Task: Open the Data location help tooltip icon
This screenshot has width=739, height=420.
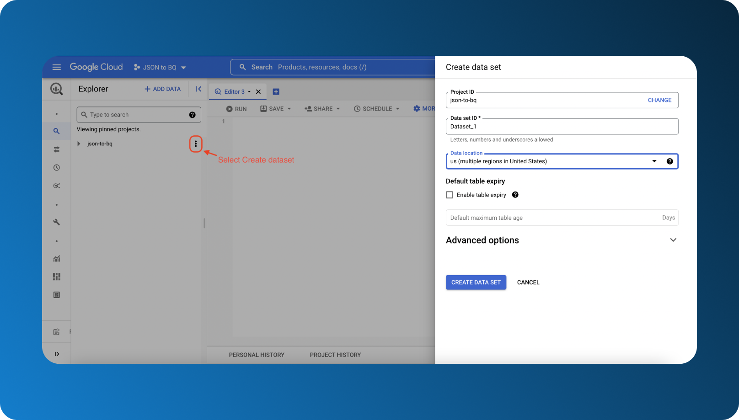Action: click(669, 161)
